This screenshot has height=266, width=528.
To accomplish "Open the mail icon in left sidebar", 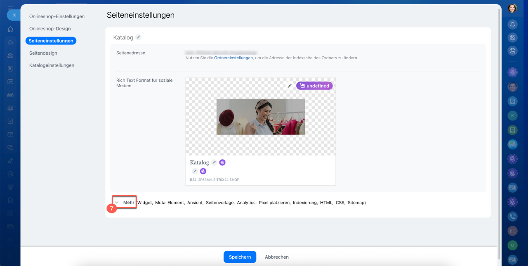I will coord(10,134).
